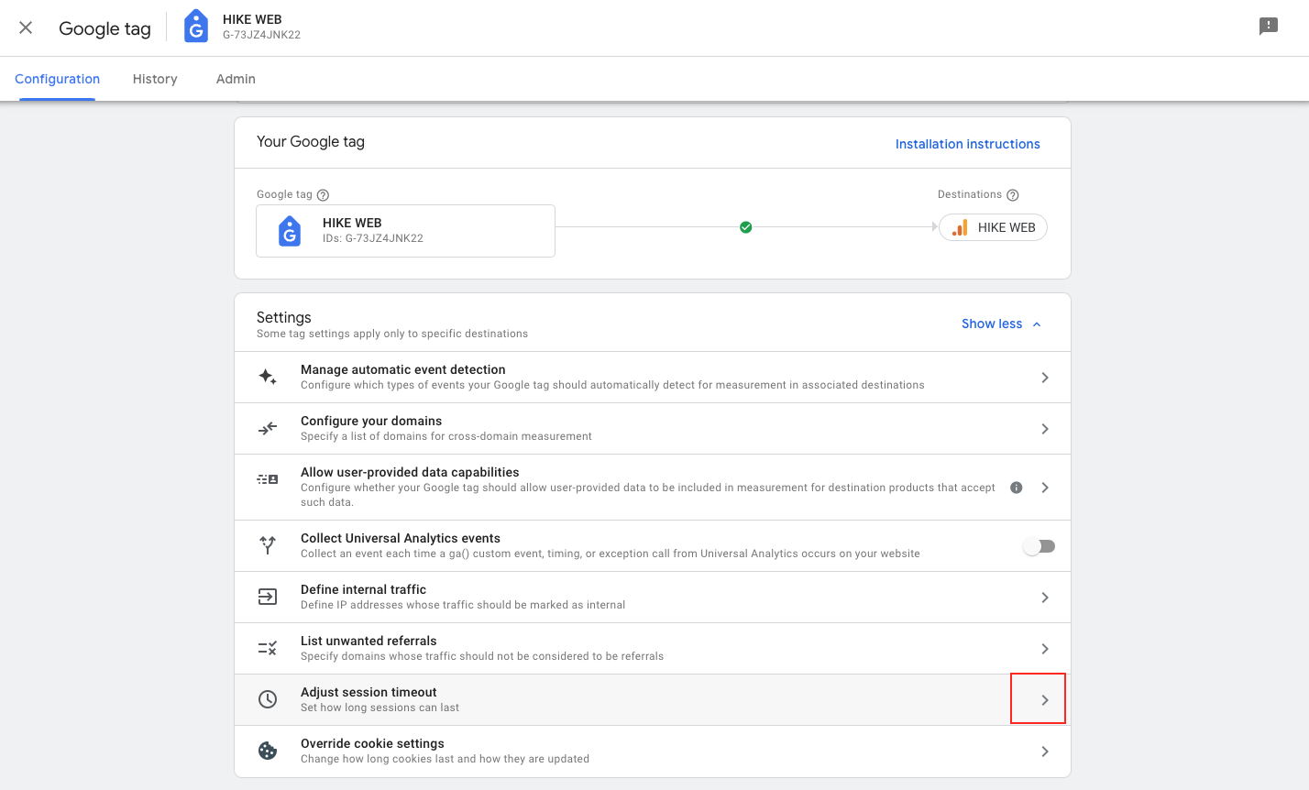The width and height of the screenshot is (1309, 790).
Task: Click 'Manage automatic event detection' title
Action: click(403, 369)
